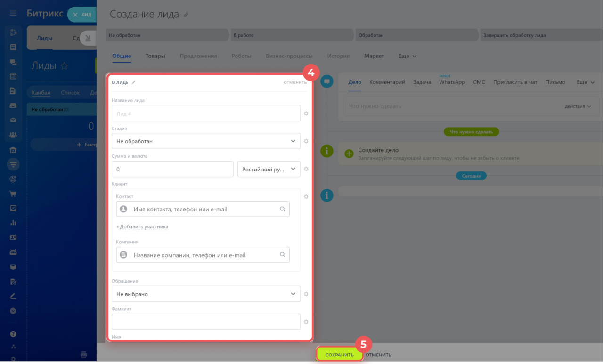Click the Добавить участника link

coord(142,227)
